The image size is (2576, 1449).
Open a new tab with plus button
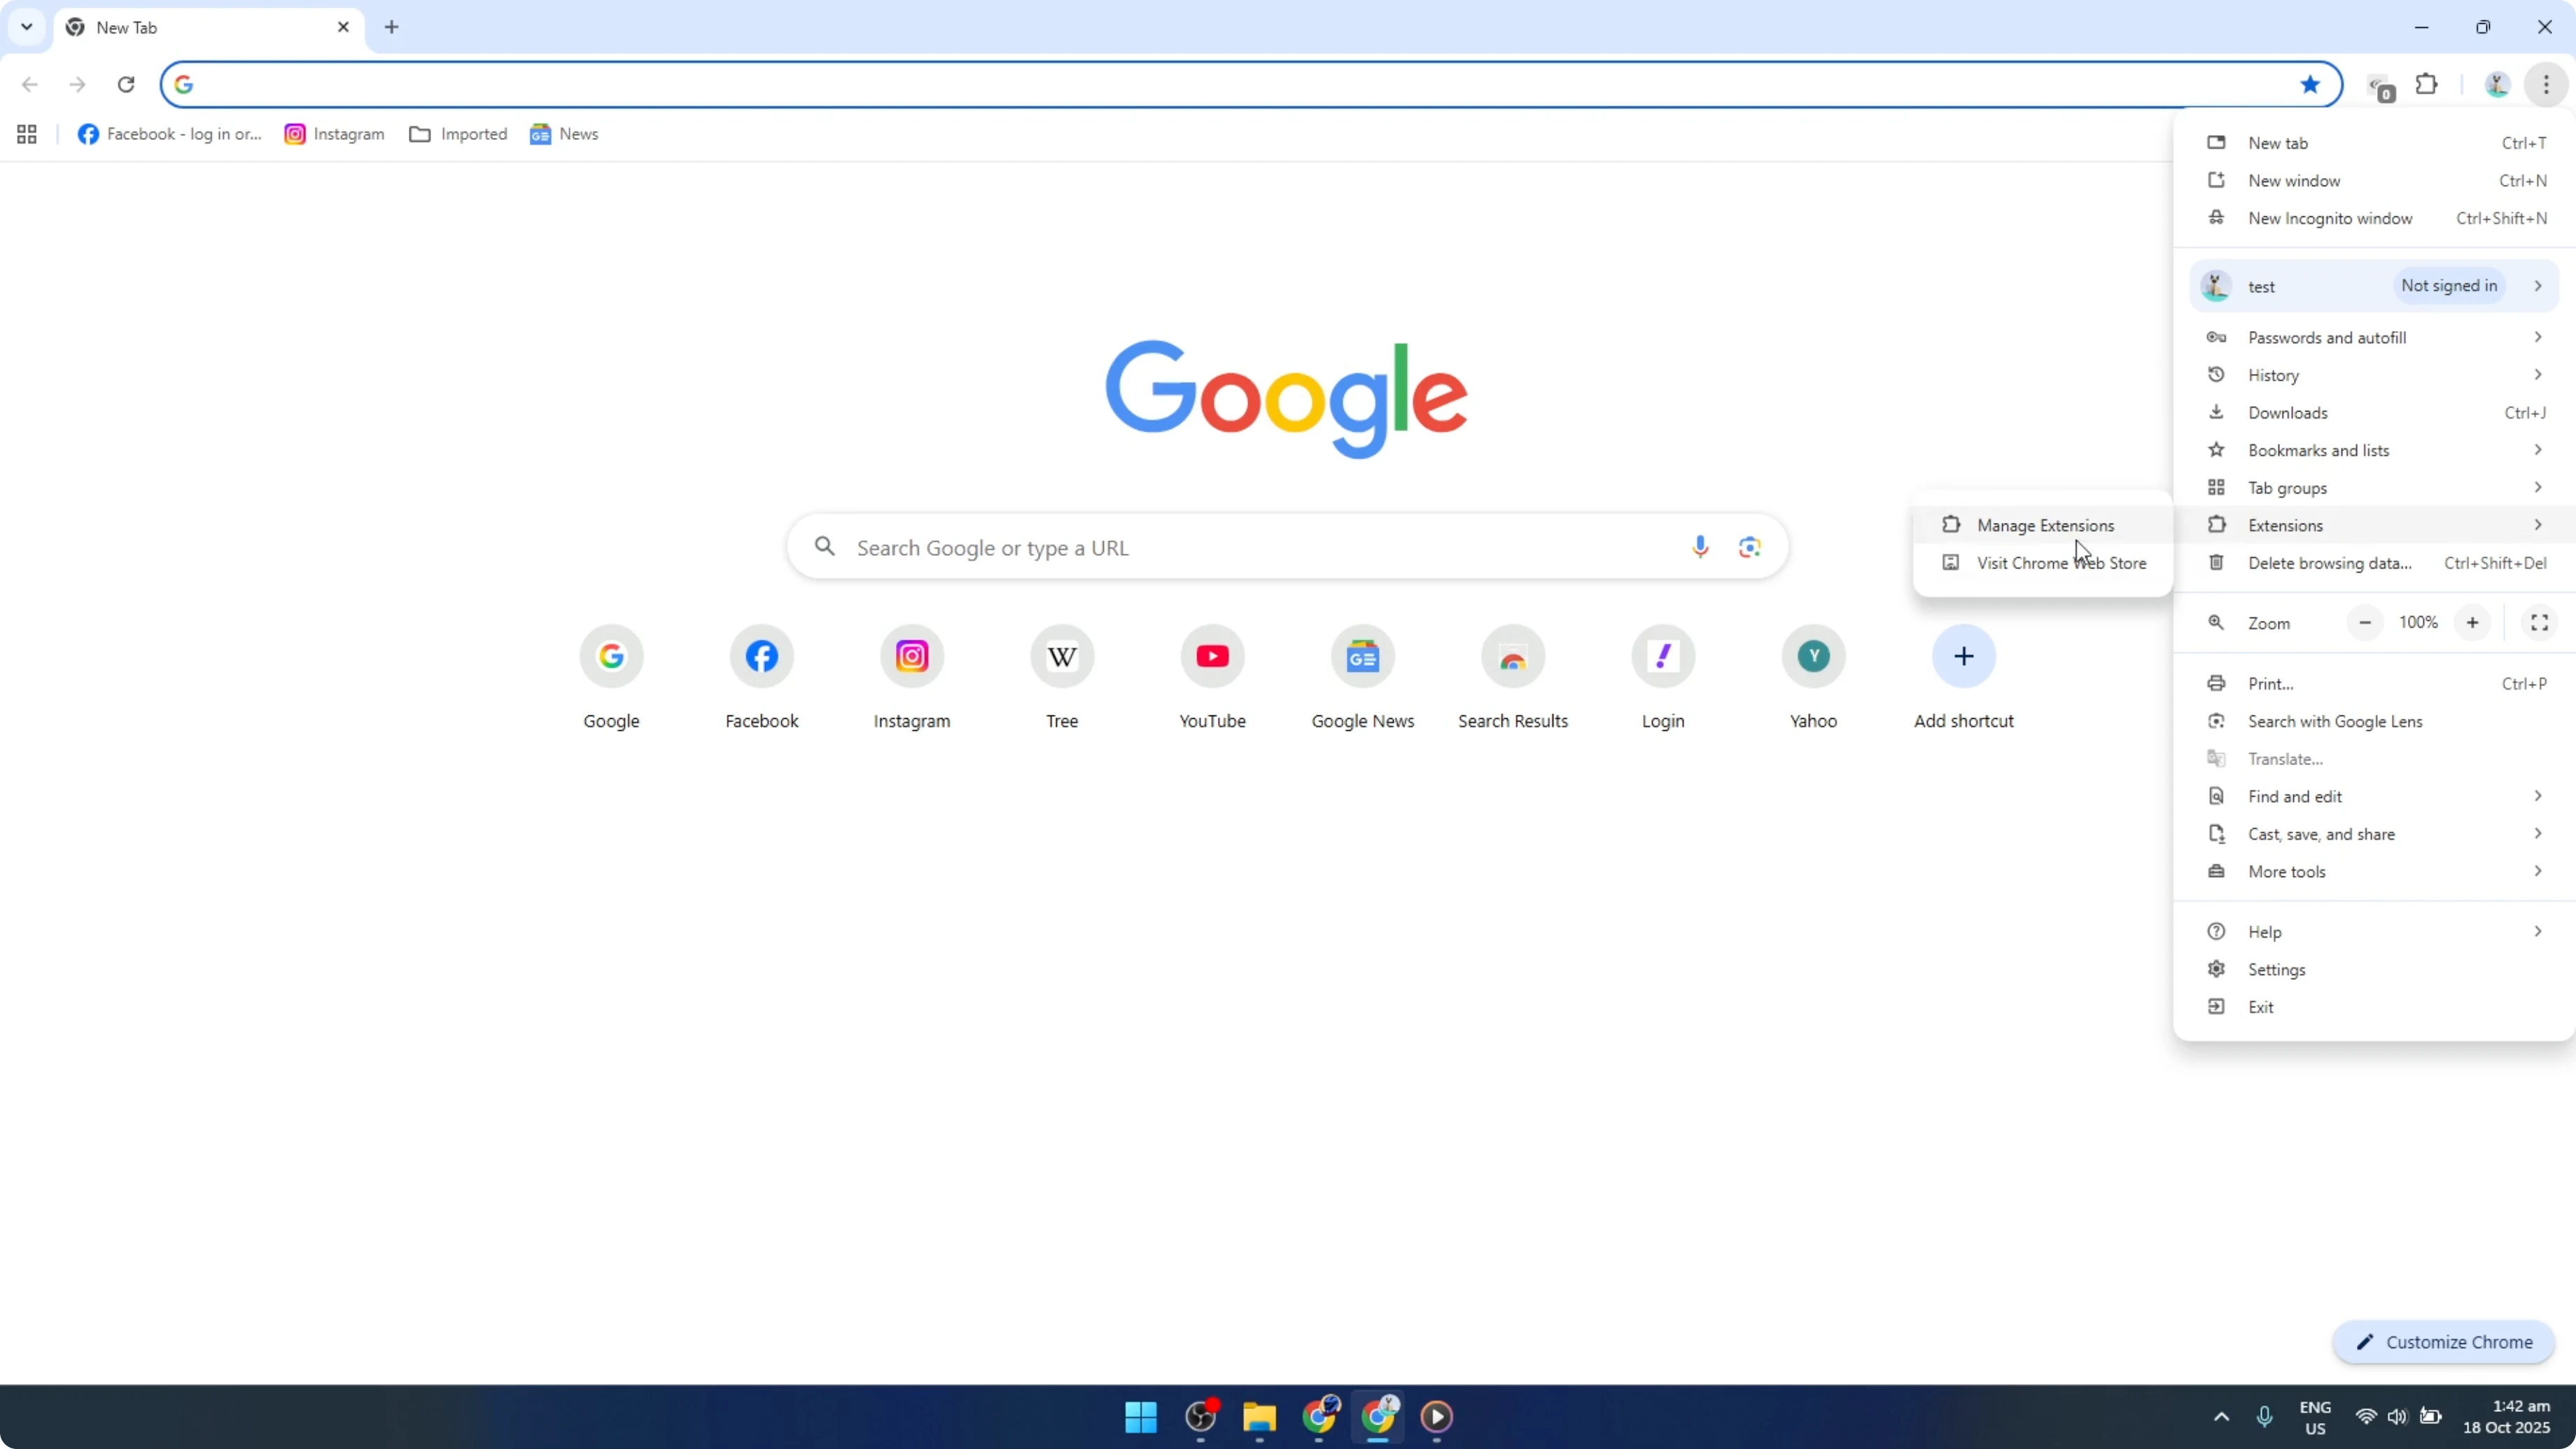(x=392, y=27)
